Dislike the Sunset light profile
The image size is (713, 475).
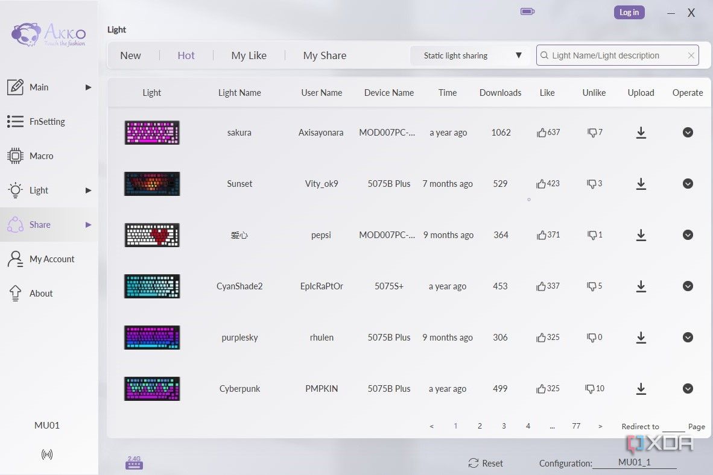[x=592, y=184]
